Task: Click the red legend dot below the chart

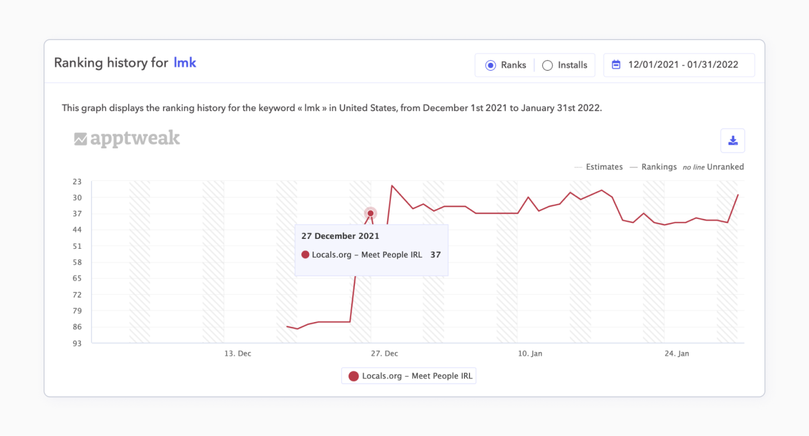Action: coord(353,376)
